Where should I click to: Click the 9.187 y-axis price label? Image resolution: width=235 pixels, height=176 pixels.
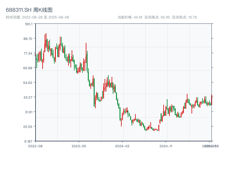28,141
